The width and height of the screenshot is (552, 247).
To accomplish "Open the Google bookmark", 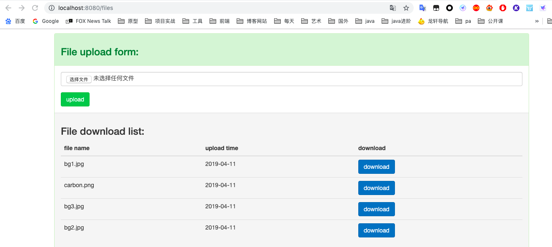I will (46, 21).
